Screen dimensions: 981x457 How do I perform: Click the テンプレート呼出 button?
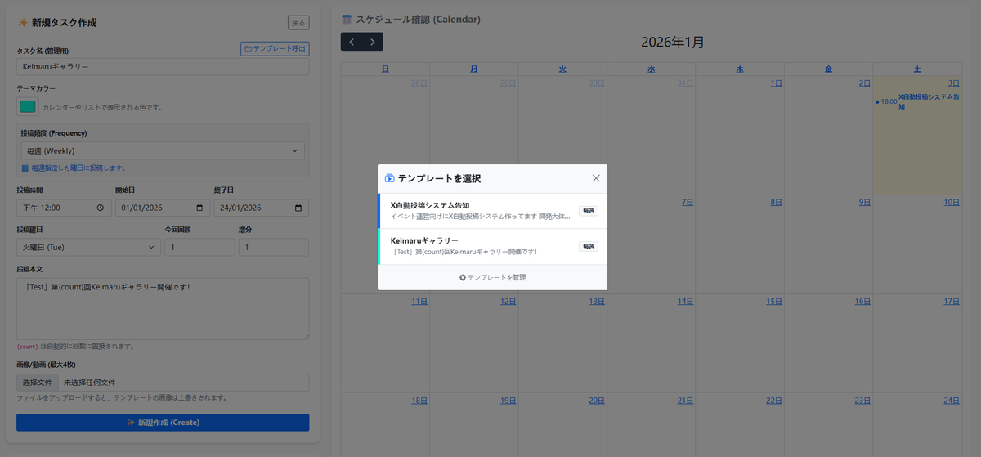click(x=275, y=49)
